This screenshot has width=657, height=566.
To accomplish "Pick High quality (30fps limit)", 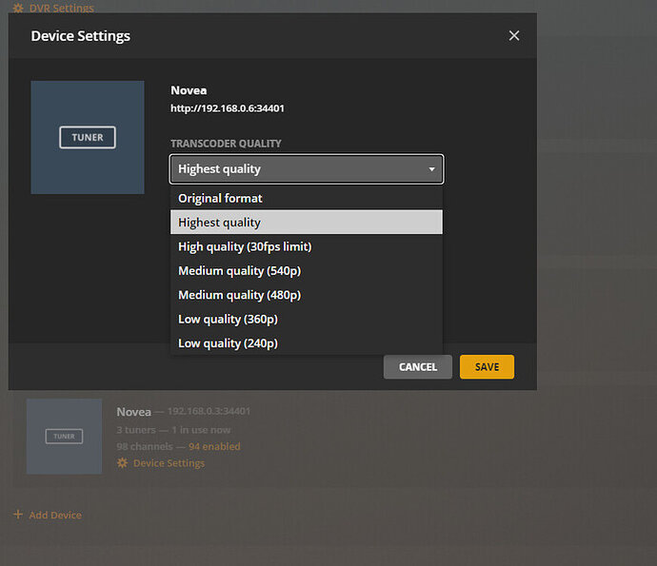I will 307,246.
